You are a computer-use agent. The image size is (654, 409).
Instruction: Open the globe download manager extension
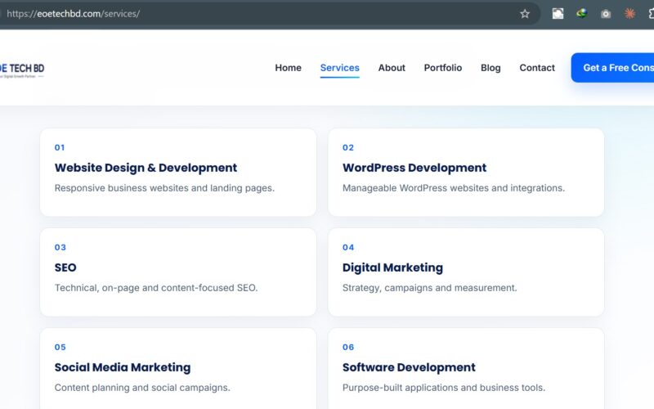581,14
